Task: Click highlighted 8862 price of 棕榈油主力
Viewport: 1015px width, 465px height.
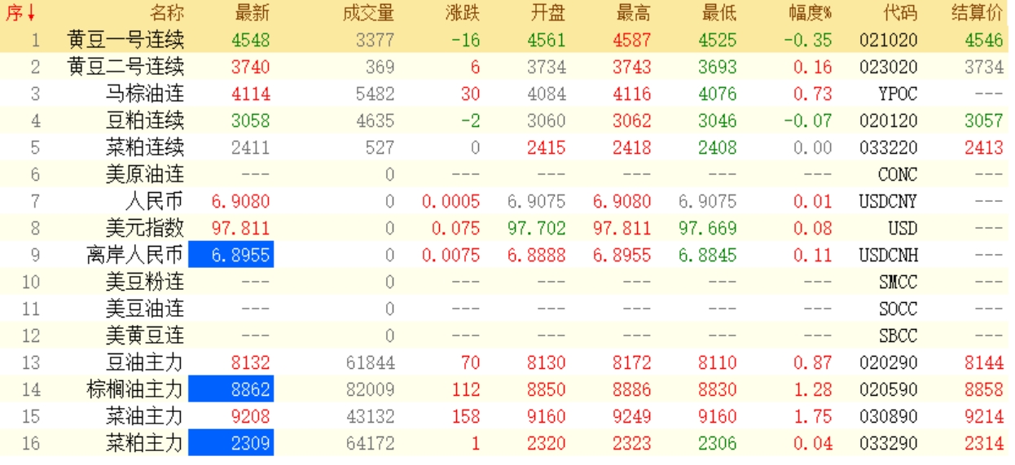Action: pyautogui.click(x=231, y=389)
